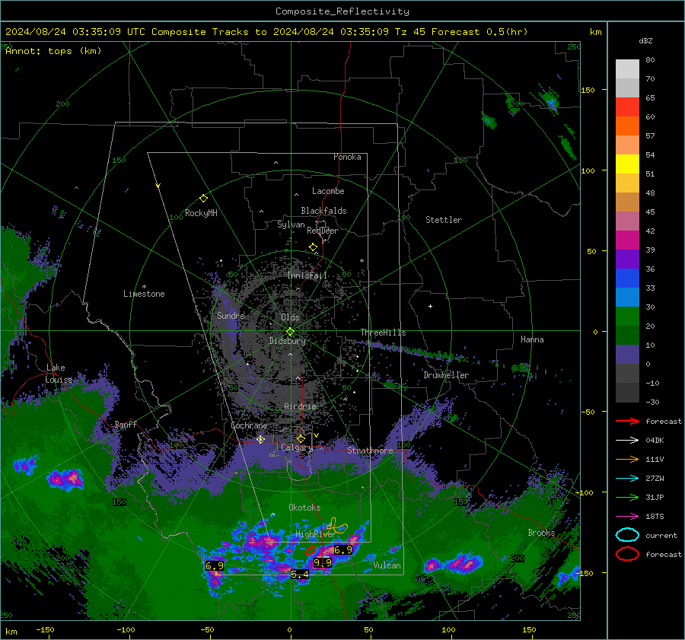Click the magenta 18TS arrow legend icon

(627, 517)
